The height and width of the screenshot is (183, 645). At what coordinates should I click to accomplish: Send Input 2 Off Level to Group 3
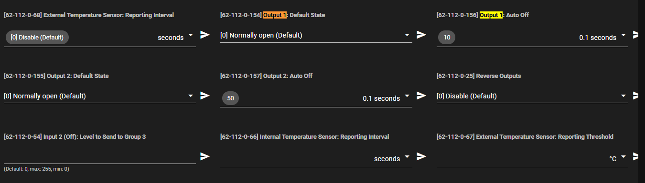click(x=205, y=156)
